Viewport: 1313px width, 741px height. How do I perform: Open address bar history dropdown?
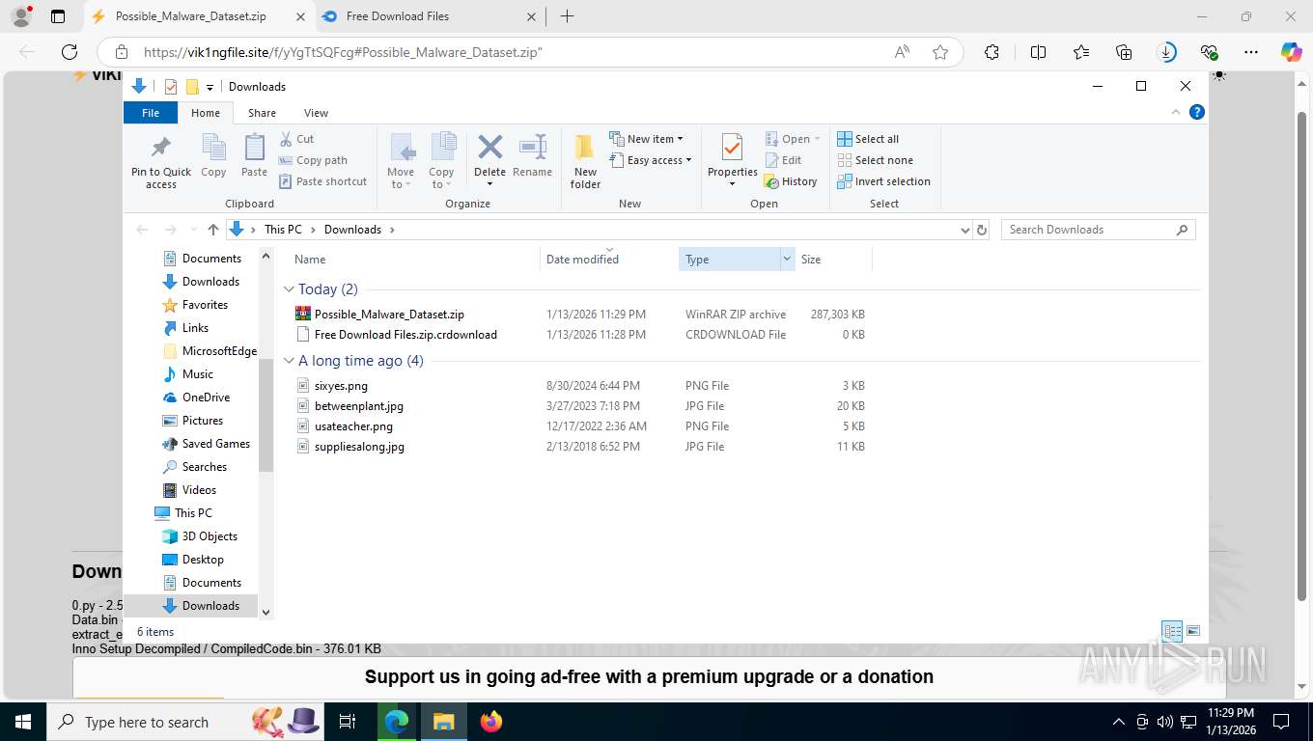coord(964,230)
